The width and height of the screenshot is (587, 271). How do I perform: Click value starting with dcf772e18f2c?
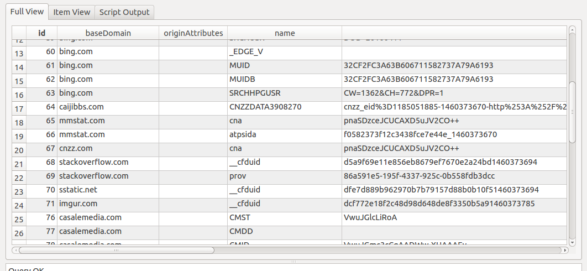(454, 204)
